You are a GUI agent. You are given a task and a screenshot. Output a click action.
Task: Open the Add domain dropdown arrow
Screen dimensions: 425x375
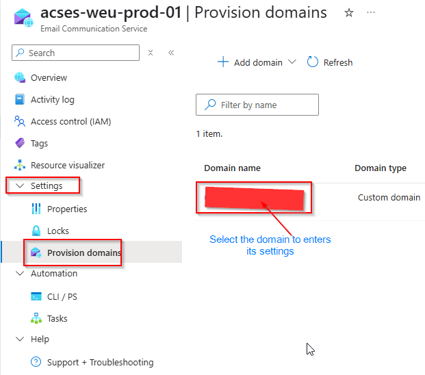[x=292, y=62]
